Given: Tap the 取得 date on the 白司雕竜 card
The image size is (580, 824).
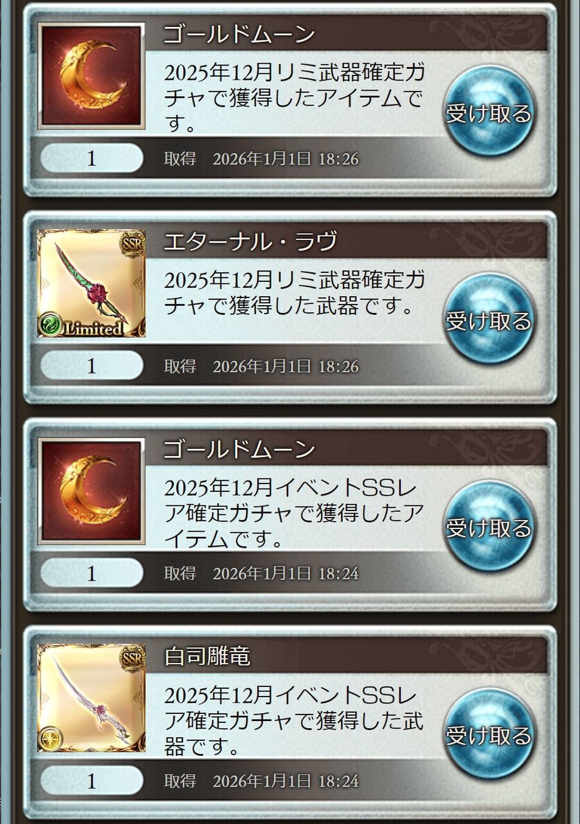Looking at the screenshot, I should [x=261, y=782].
